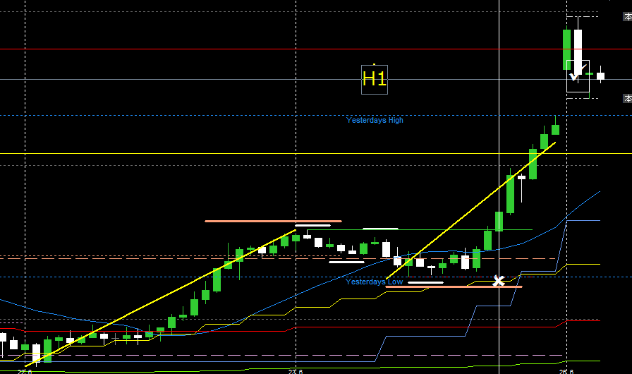
Task: Click the small white candle at far right
Action: tap(601, 76)
